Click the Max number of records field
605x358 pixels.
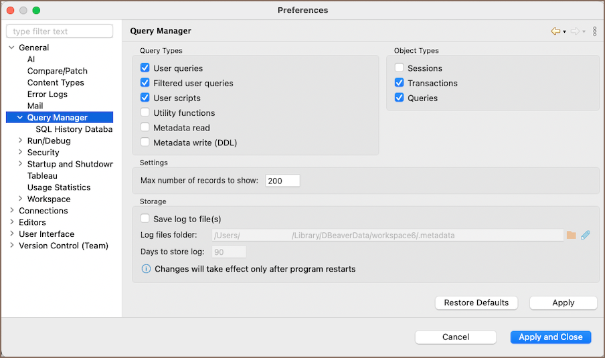point(282,181)
